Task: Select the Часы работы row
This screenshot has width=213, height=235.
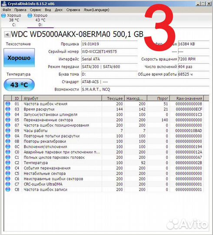Action: tap(104, 131)
